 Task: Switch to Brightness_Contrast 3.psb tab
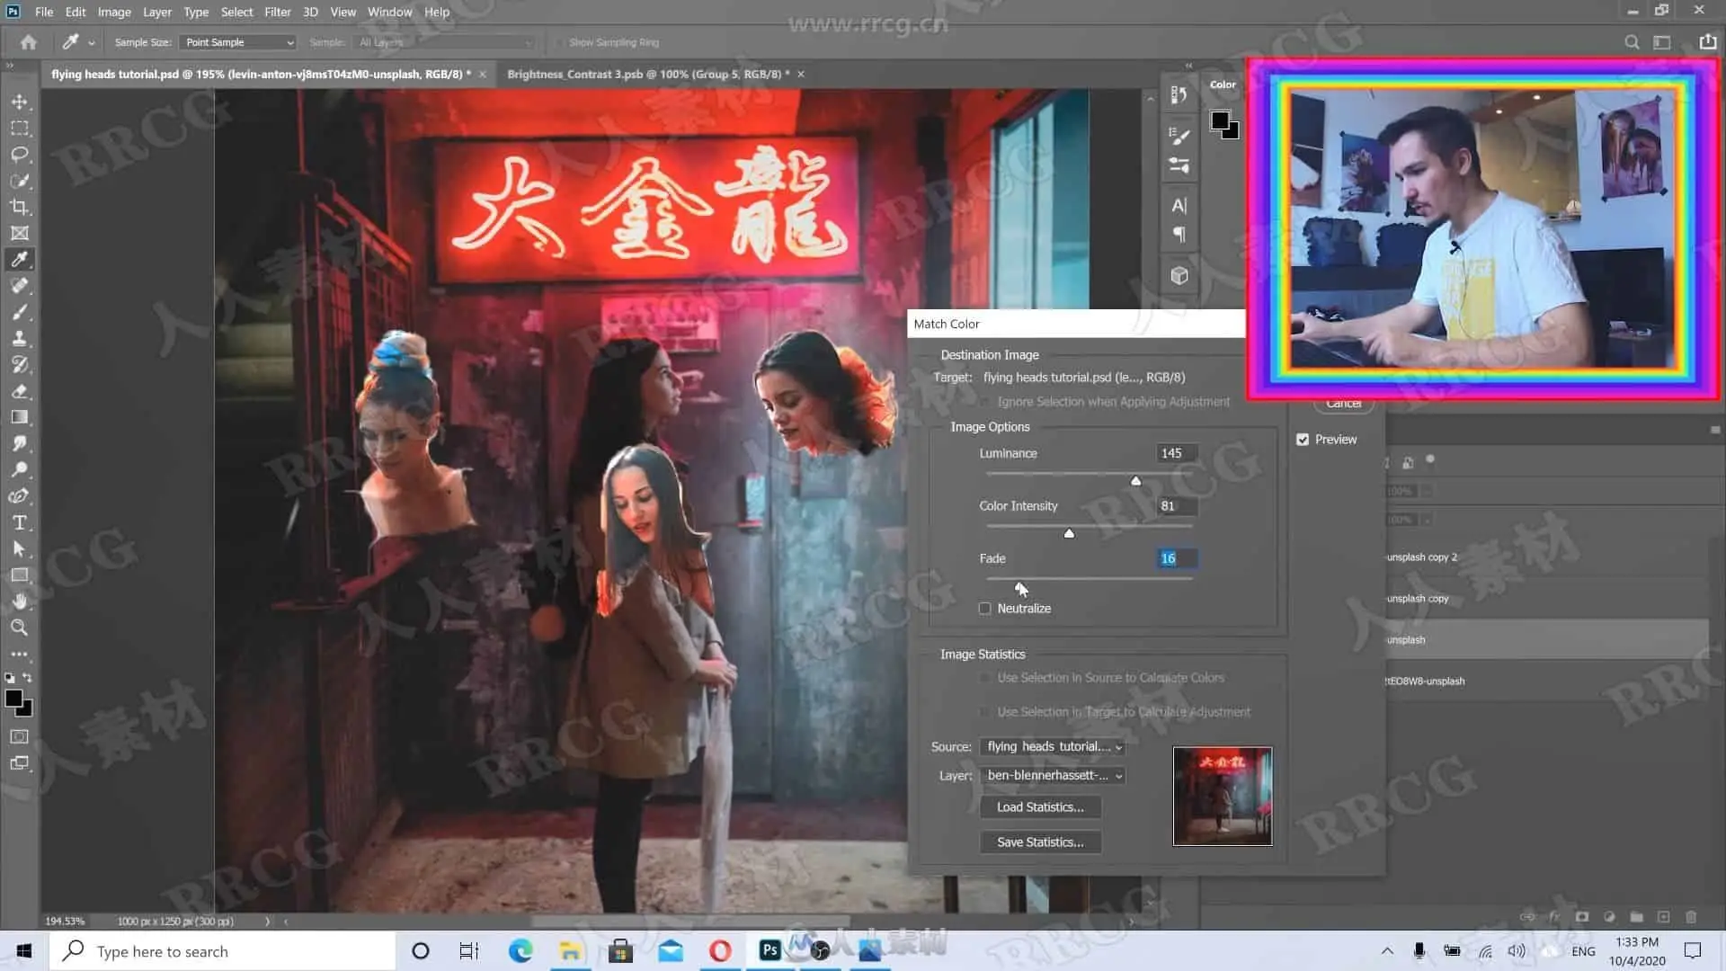point(647,74)
